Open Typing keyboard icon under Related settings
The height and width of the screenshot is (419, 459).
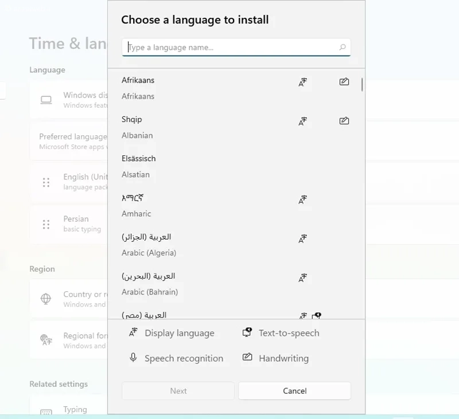click(46, 412)
